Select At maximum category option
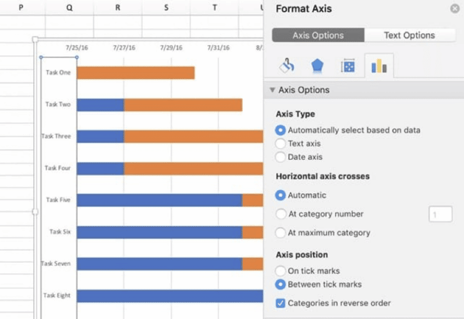The image size is (464, 319). [x=280, y=233]
